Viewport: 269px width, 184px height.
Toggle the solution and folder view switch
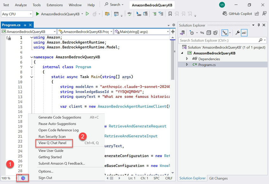pyautogui.click(x=183, y=33)
